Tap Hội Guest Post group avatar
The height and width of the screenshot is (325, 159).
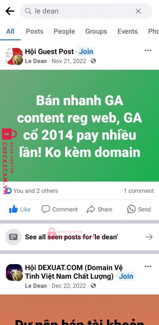14,56
